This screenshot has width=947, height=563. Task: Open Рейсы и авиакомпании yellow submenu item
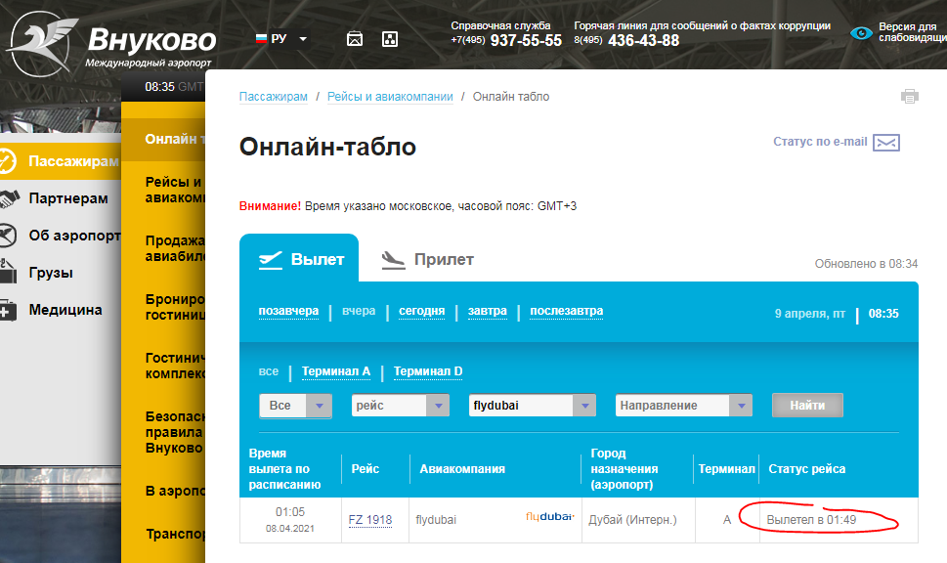[175, 190]
